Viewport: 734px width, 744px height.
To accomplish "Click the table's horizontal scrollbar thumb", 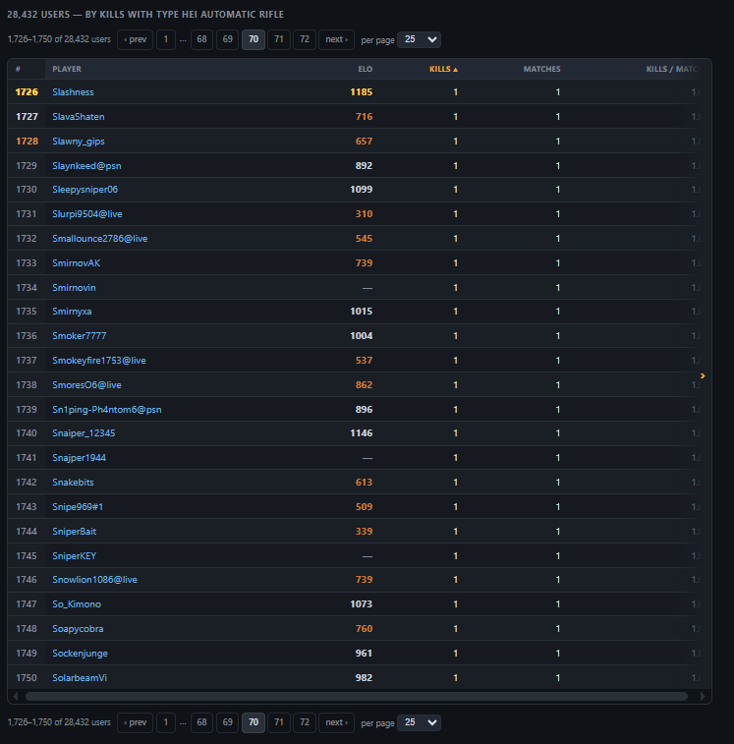I will point(357,696).
